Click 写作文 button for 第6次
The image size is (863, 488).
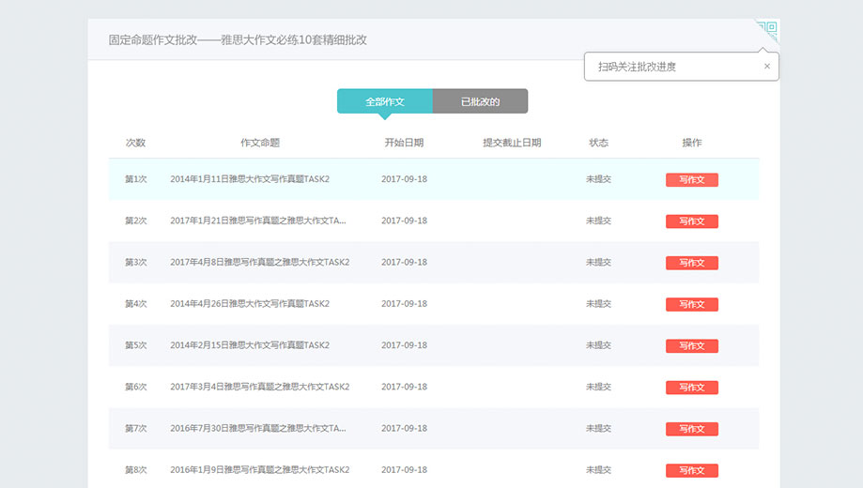[691, 388]
